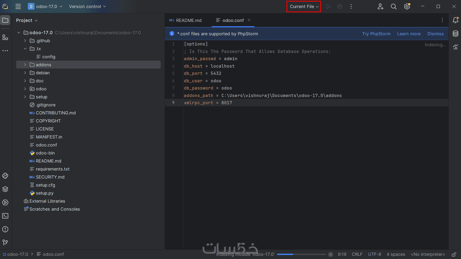461x259 pixels.
Task: Open the odoo-17.0 project dropdown
Action: coord(45,6)
